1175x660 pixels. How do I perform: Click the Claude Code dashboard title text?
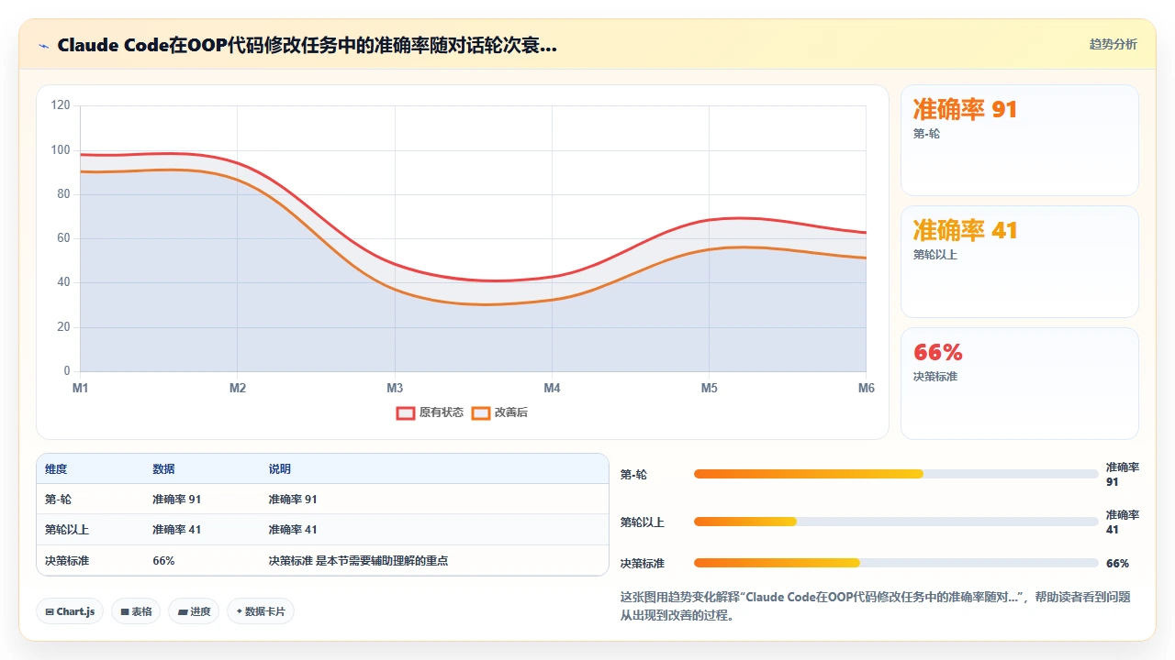[x=307, y=46]
